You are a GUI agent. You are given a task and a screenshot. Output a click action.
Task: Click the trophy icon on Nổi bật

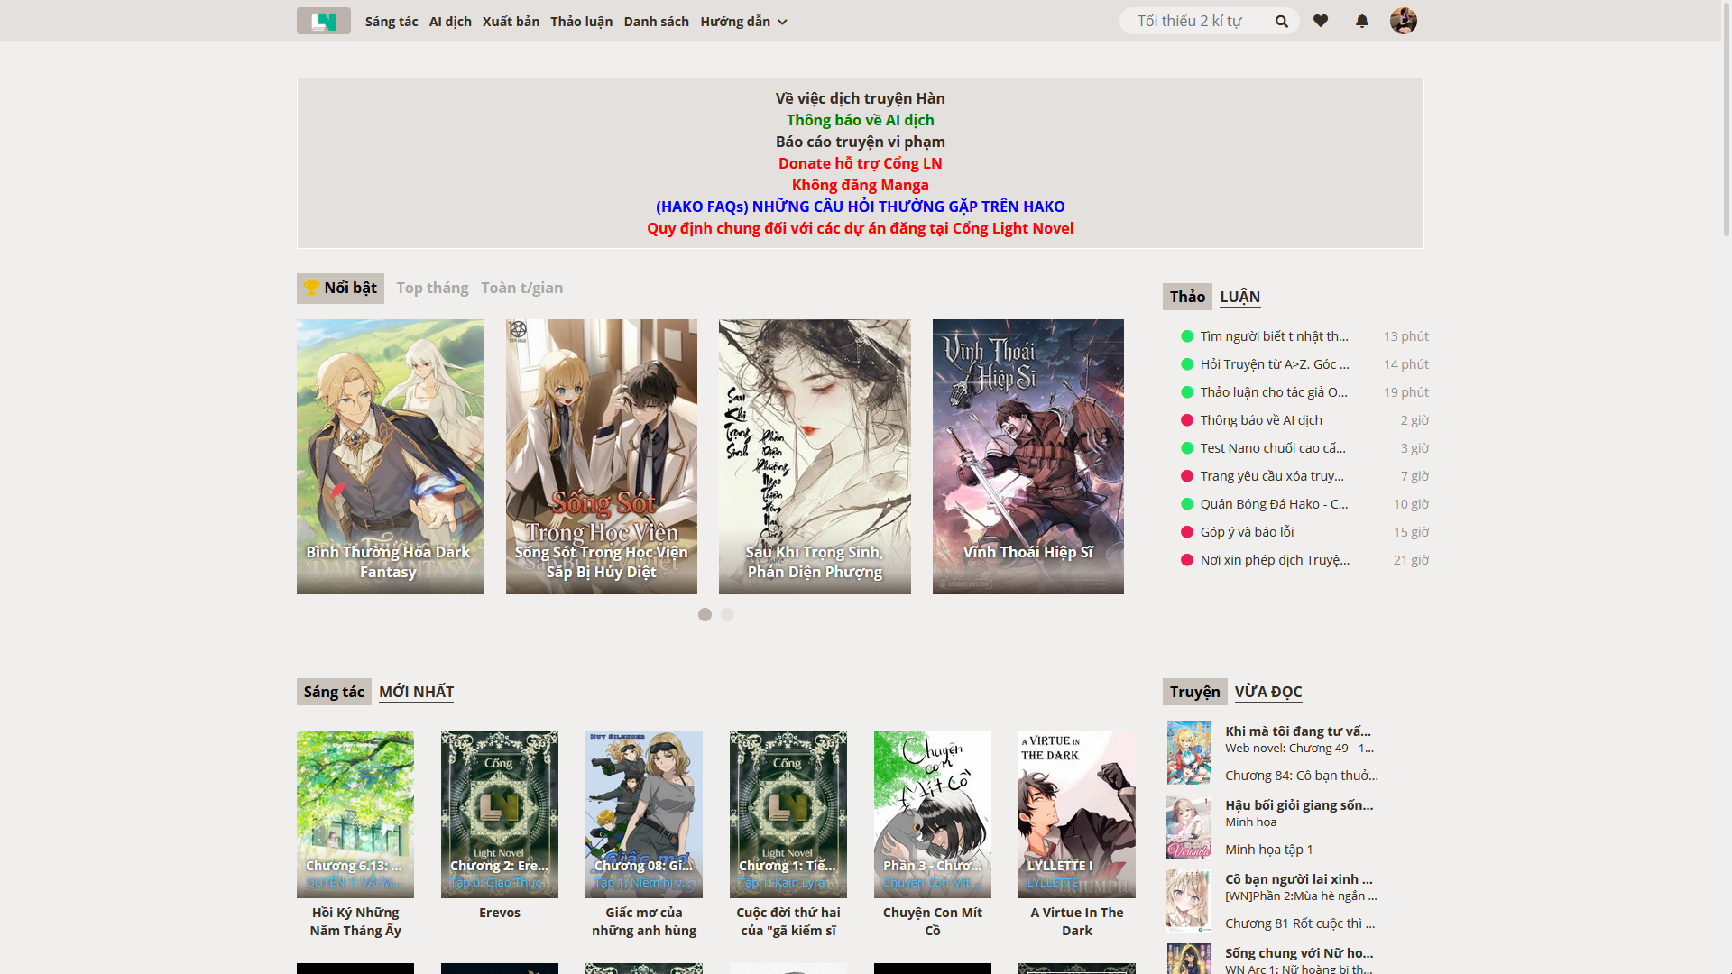tap(311, 288)
